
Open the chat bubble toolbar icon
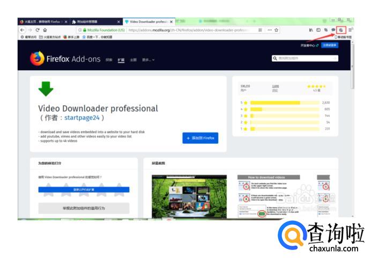click(333, 30)
